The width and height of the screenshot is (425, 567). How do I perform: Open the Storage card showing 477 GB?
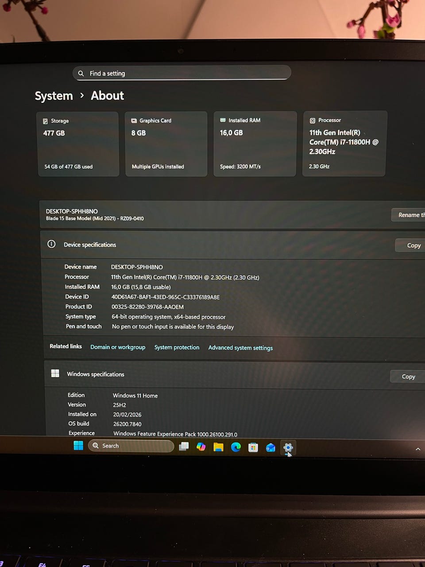click(78, 144)
